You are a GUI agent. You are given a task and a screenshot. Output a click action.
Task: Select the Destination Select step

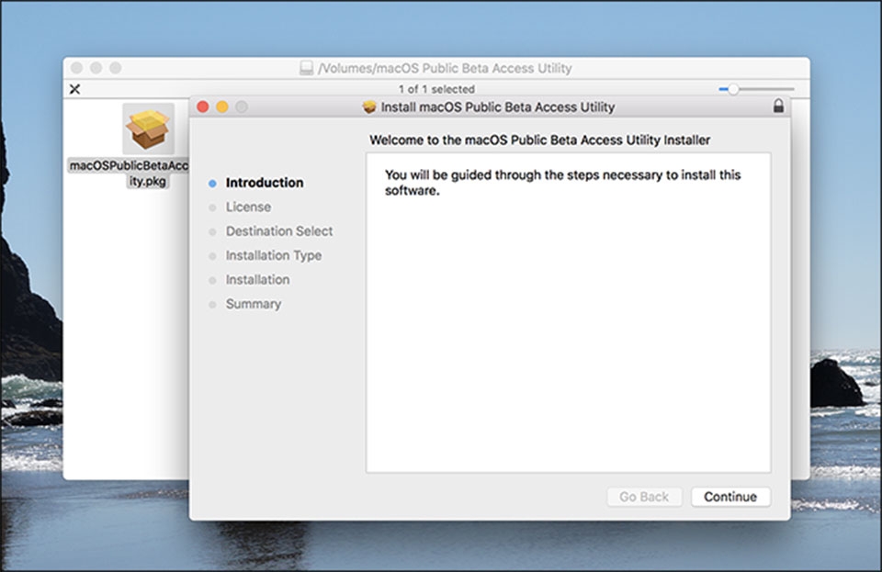(x=279, y=231)
